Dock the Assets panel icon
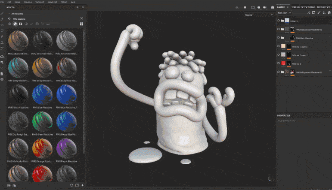332x190 pixels. click(x=78, y=7)
